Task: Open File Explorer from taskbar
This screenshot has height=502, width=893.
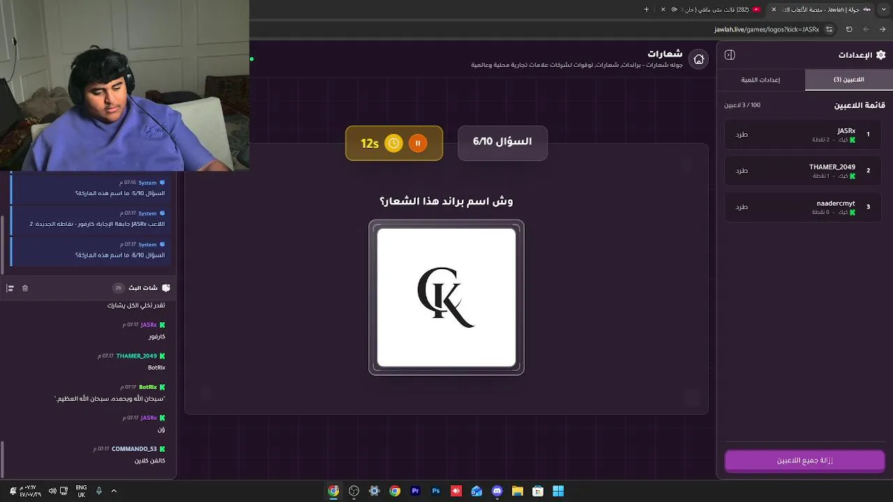Action: point(518,491)
